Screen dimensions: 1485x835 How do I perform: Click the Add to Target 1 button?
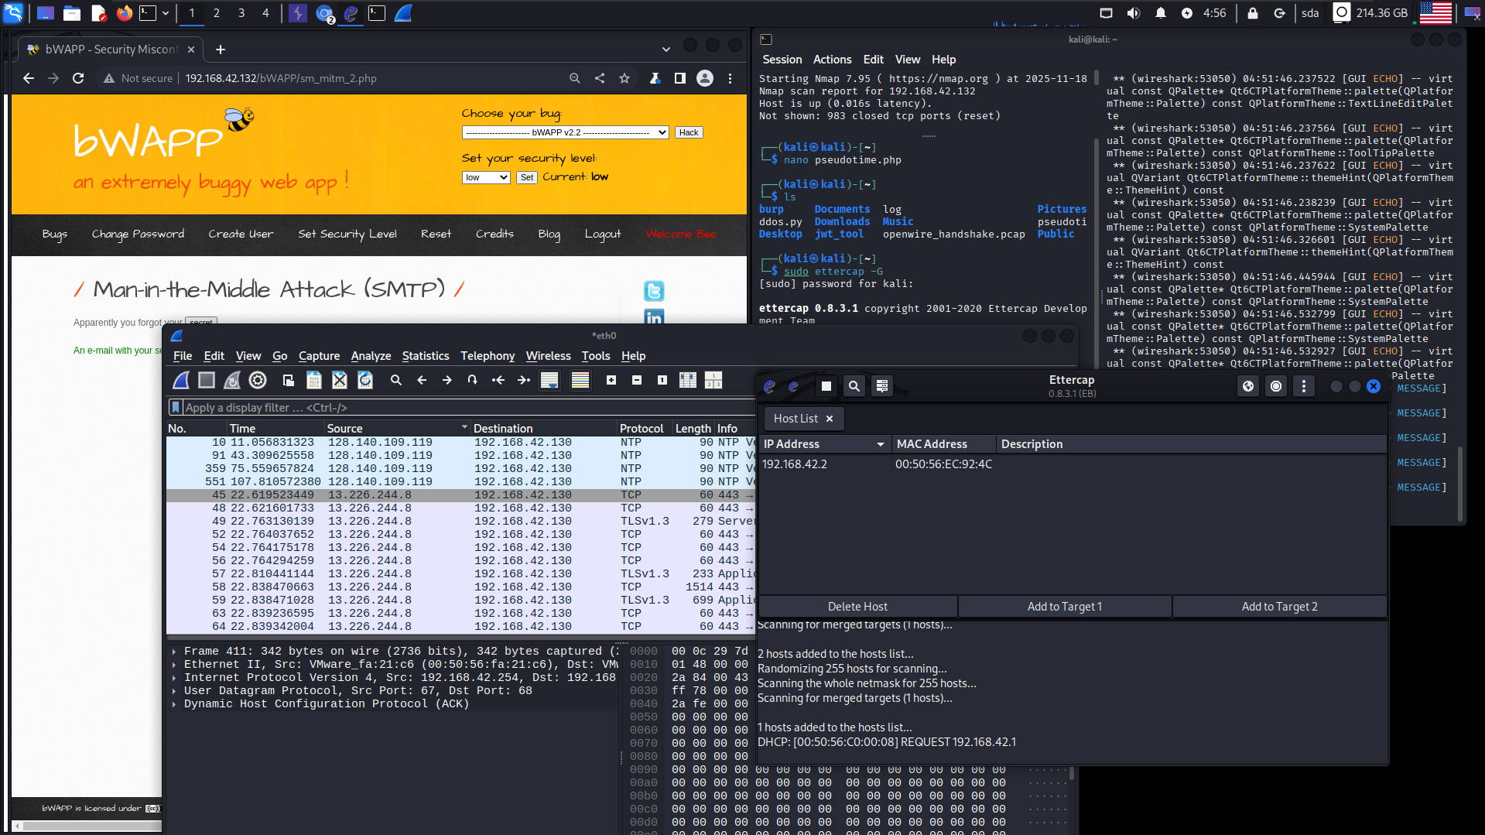1064,607
